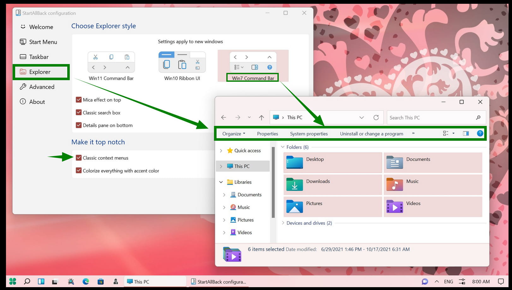Expand the Music library node
Screen dimensions: 512x290
point(224,207)
